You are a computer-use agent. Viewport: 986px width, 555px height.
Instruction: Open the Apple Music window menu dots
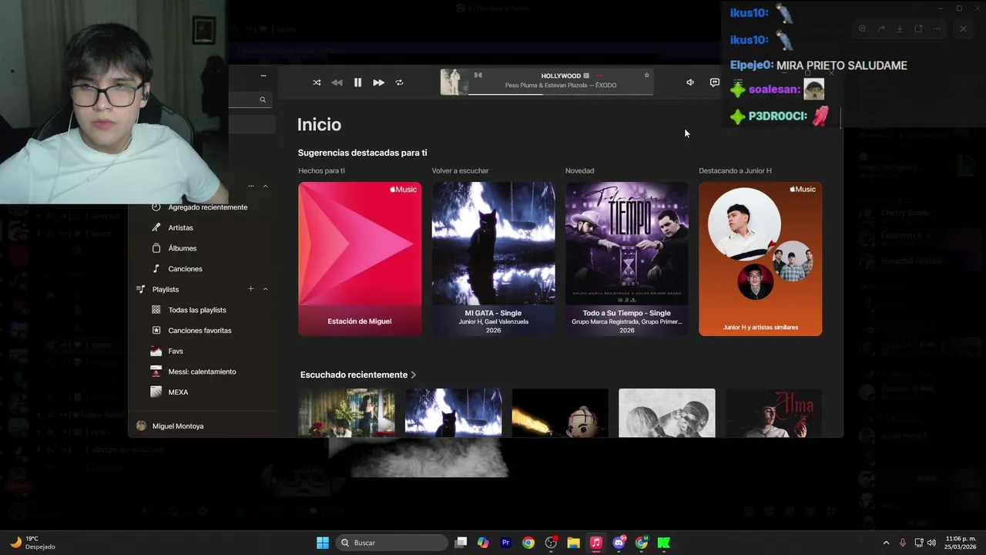click(263, 76)
